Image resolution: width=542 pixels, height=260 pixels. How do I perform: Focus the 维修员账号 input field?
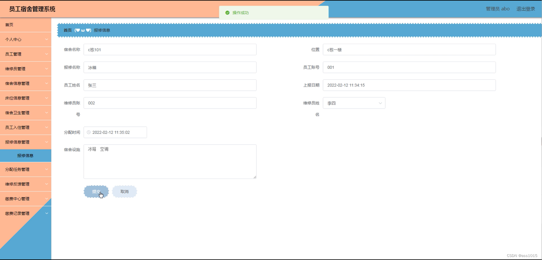coord(170,103)
